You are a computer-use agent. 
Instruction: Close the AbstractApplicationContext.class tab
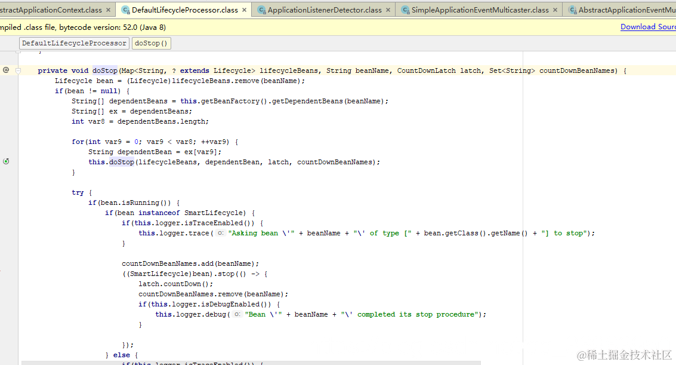(108, 10)
